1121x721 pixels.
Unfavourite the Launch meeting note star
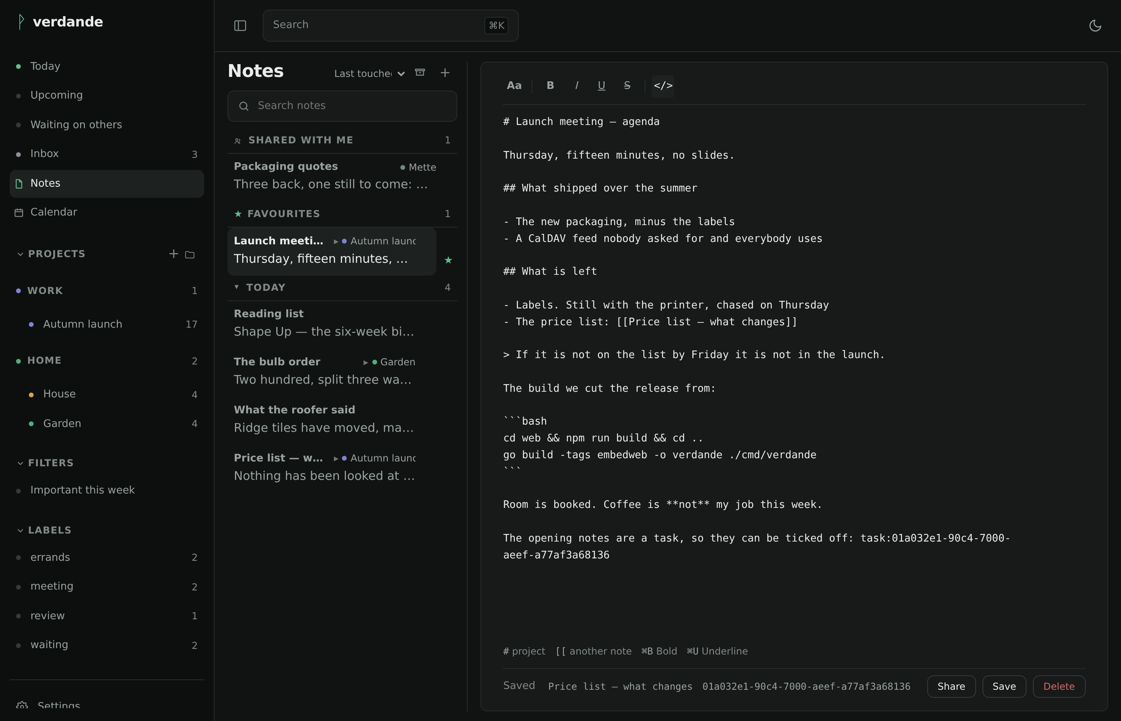[x=448, y=260]
